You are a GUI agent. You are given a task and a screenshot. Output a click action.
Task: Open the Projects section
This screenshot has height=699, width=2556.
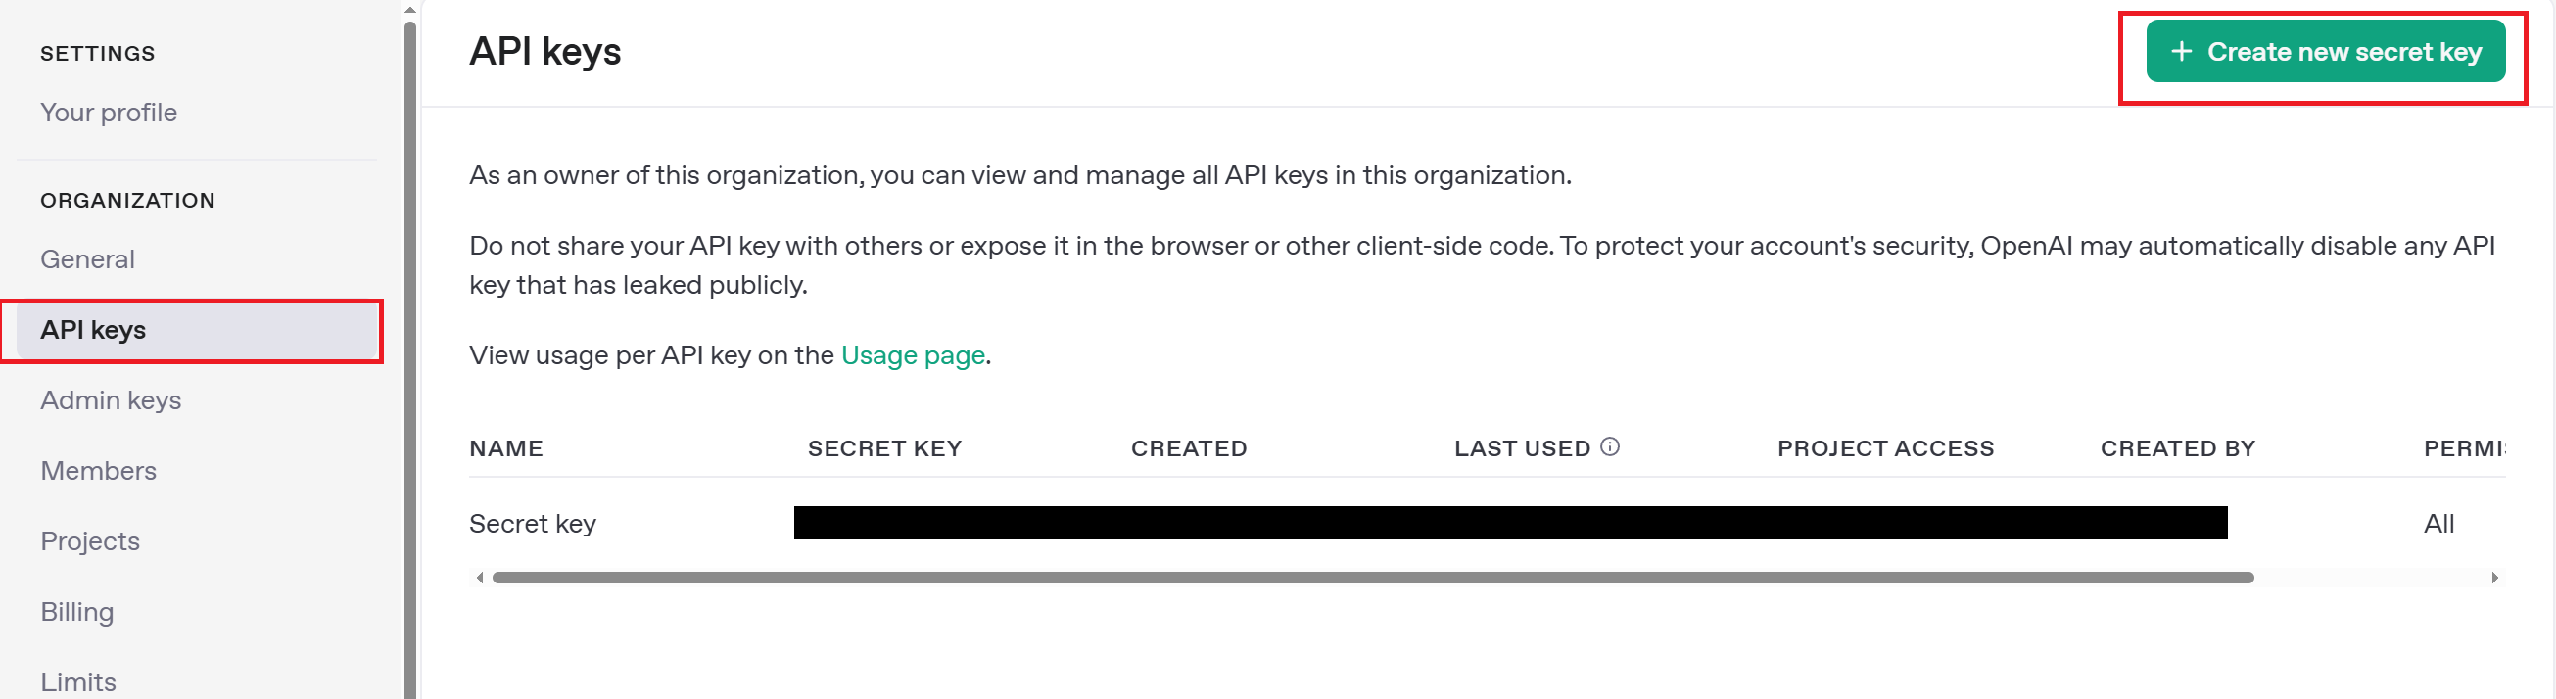click(90, 541)
